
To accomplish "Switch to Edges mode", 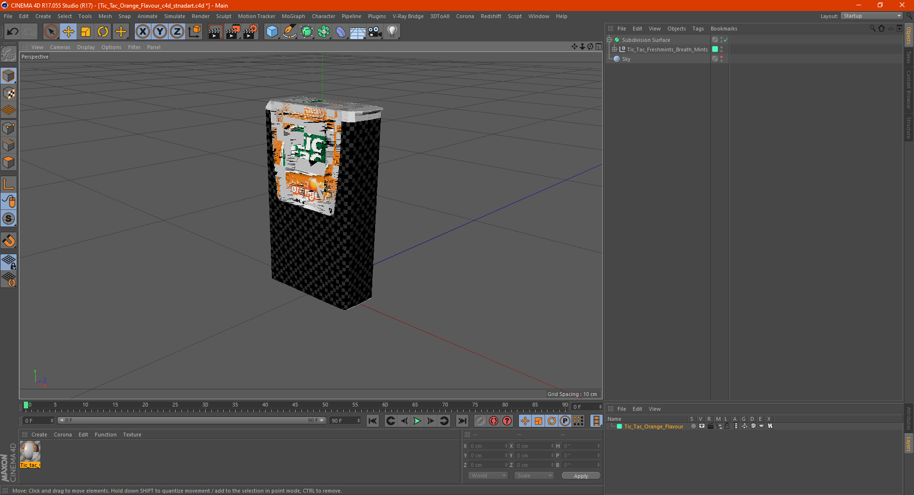I will 9,145.
